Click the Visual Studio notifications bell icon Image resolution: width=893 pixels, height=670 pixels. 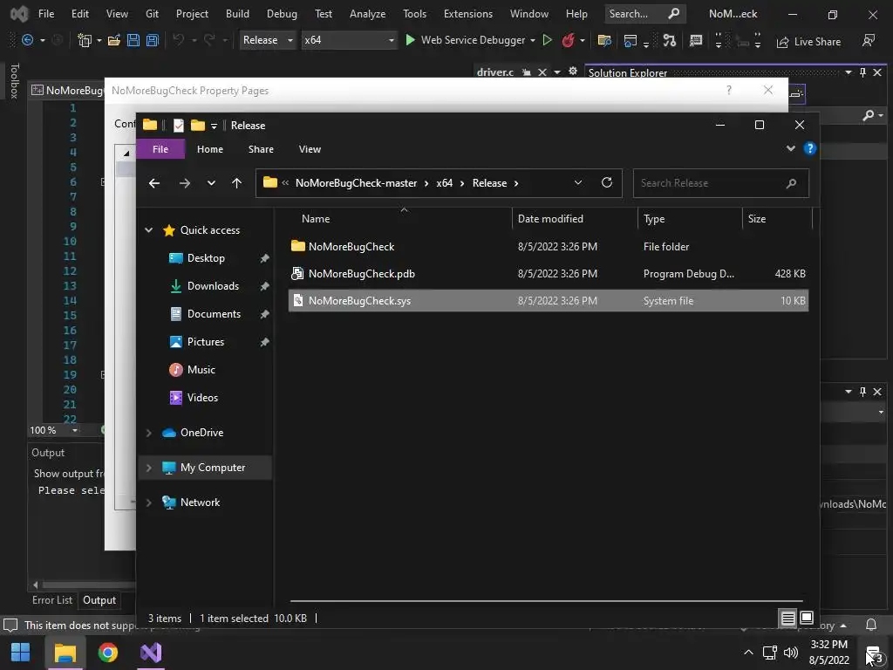coord(871,625)
